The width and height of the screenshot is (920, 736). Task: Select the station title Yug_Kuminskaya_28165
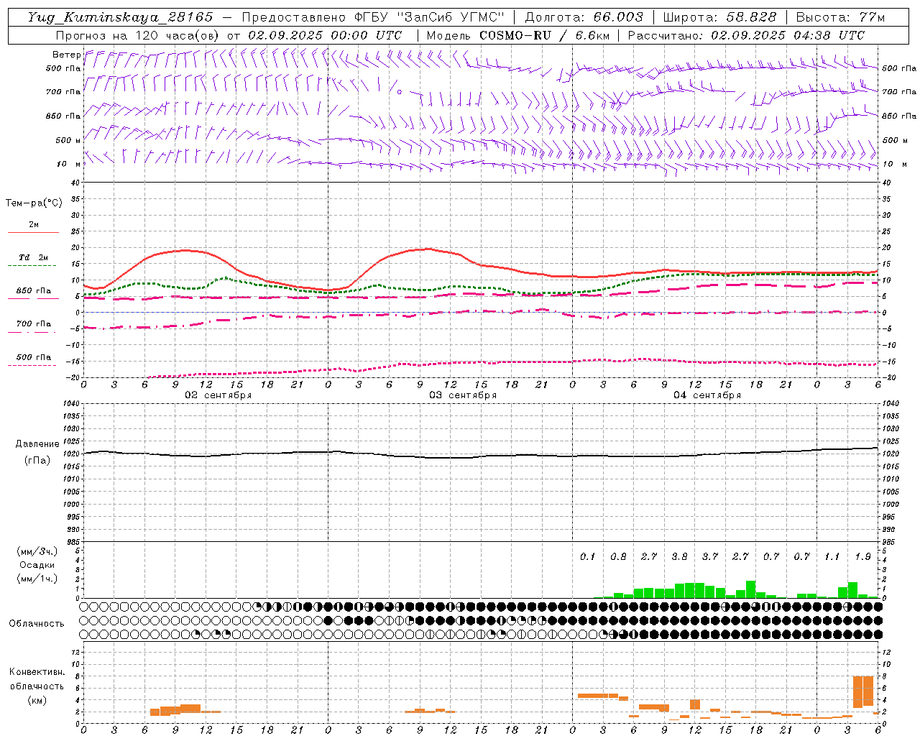point(120,17)
